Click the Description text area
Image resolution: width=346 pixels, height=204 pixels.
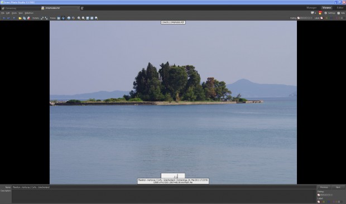pos(164,196)
